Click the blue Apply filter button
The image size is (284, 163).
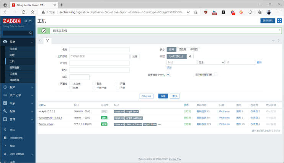(x=163, y=96)
